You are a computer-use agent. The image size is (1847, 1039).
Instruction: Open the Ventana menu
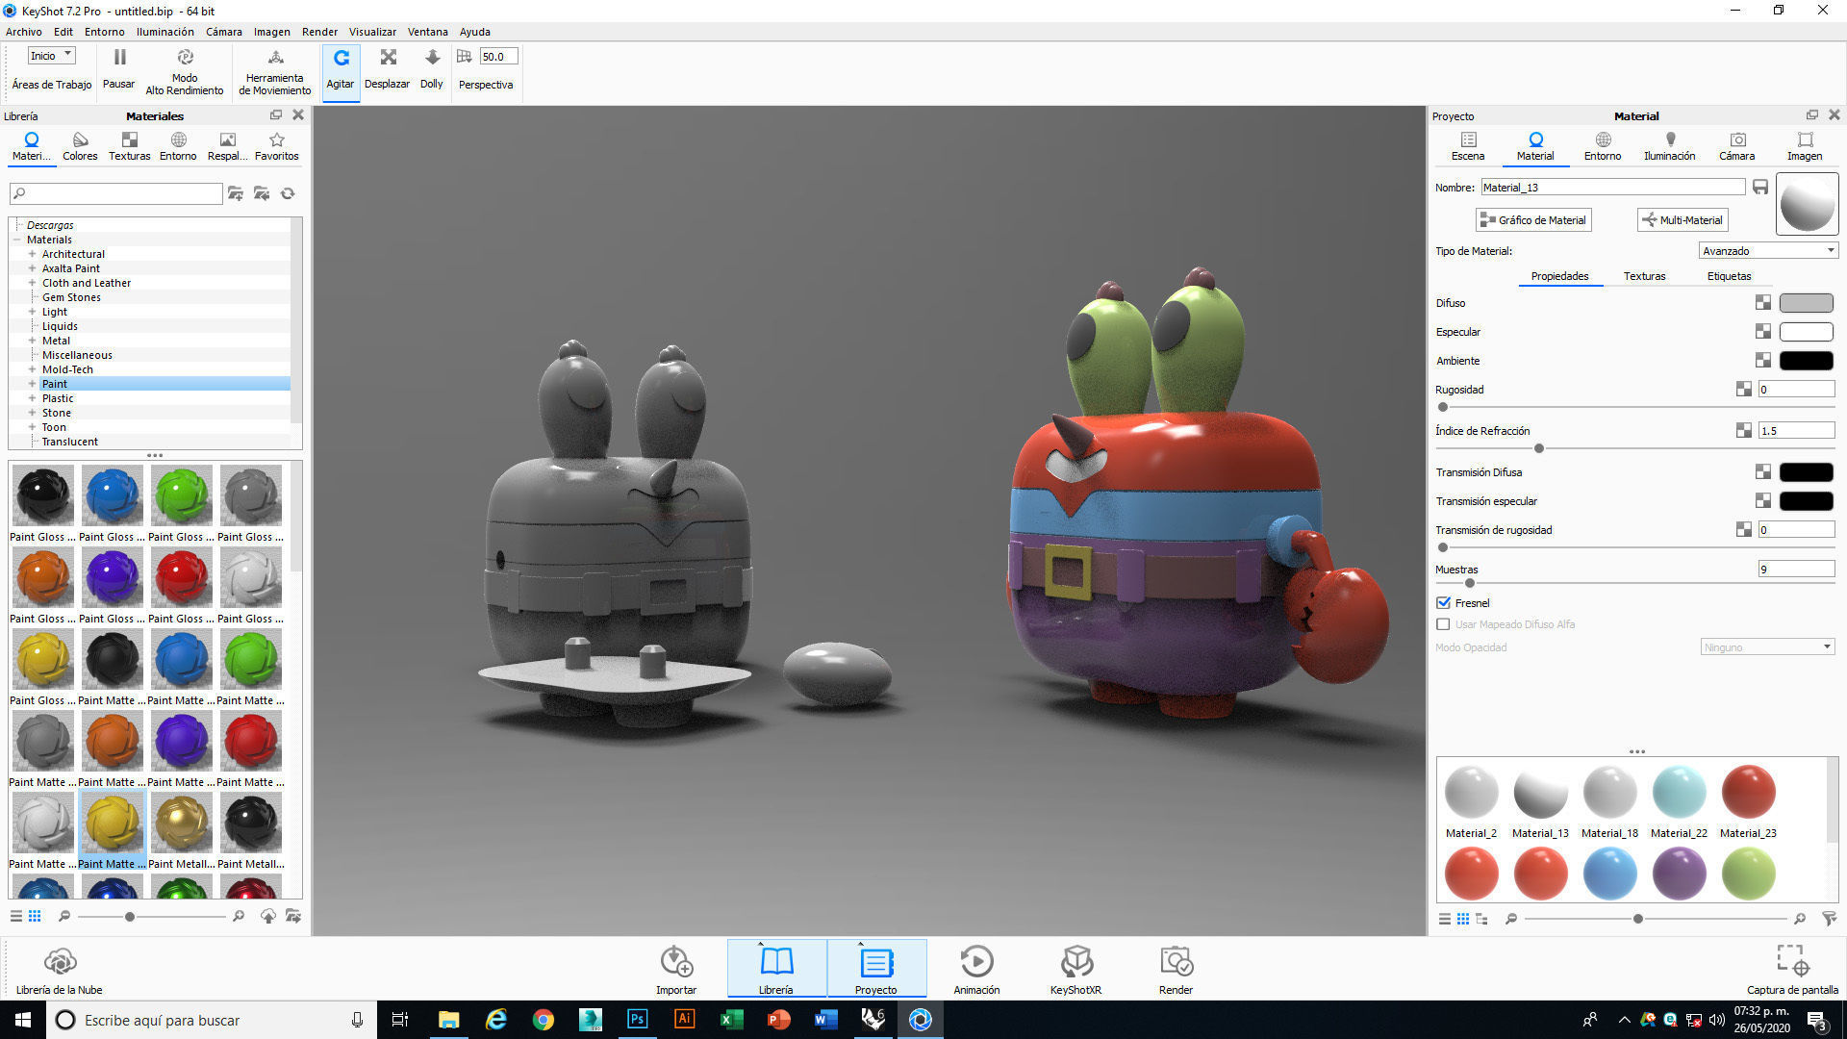427,32
